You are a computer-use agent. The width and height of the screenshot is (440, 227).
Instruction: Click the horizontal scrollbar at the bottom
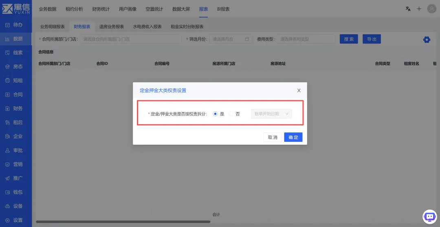pyautogui.click(x=123, y=222)
